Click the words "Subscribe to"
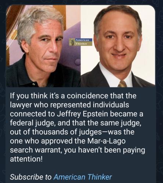163x183 pixels. tap(31, 177)
